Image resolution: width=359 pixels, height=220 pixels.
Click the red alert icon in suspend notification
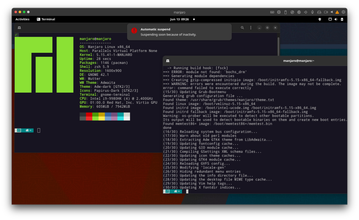point(134,31)
